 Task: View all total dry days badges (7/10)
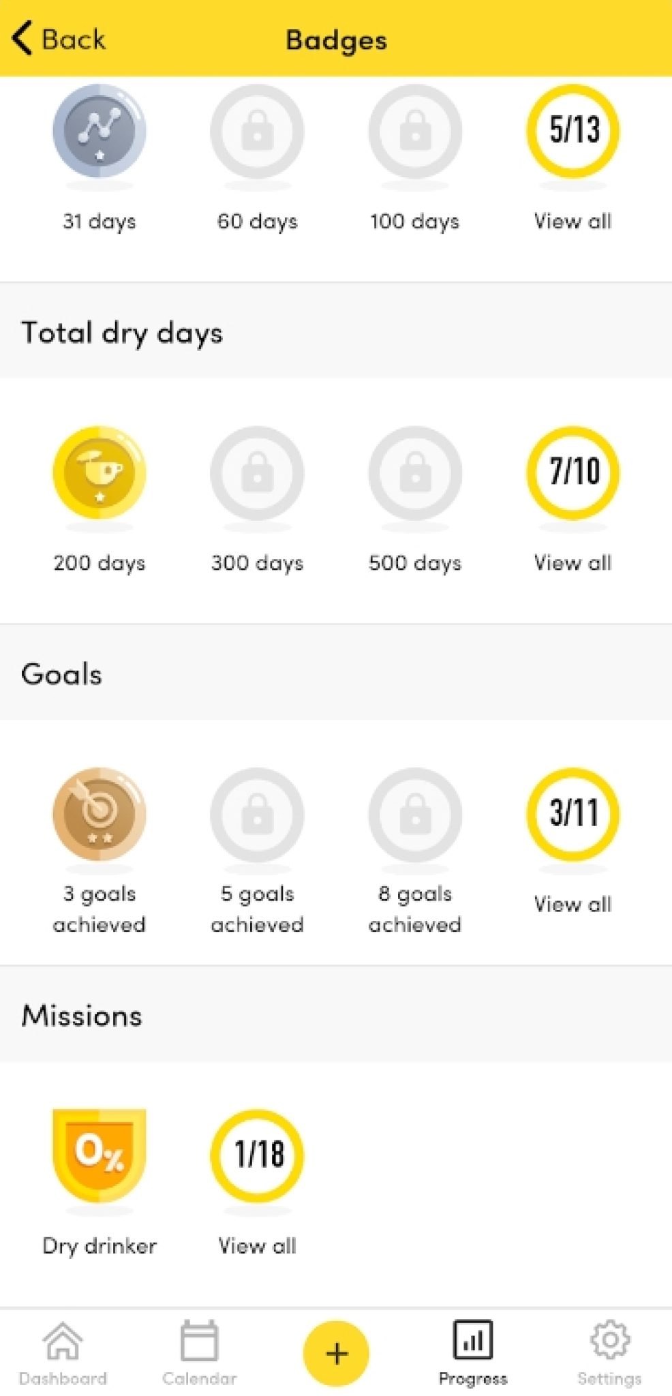pos(573,472)
